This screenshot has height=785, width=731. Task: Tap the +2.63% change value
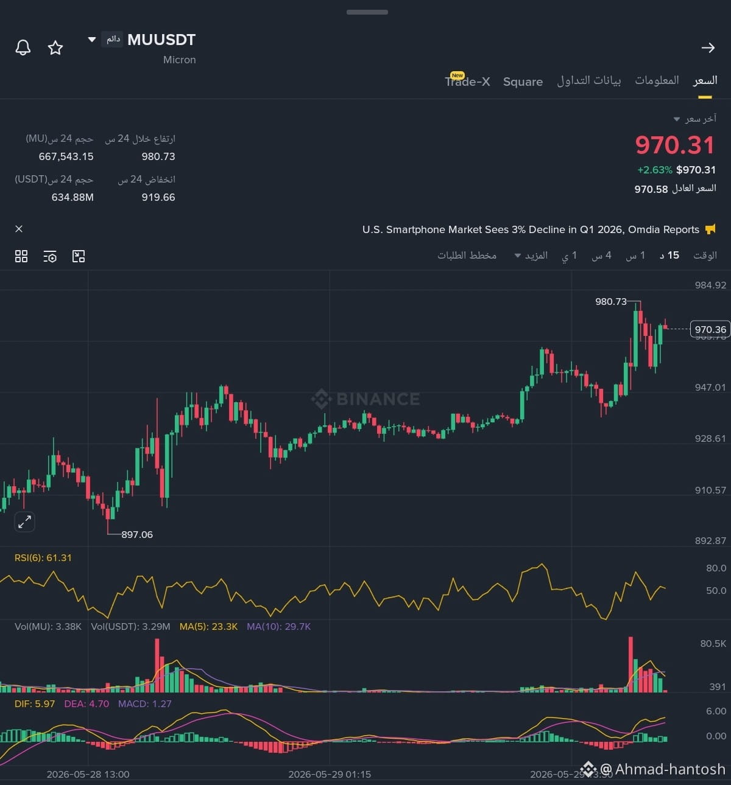(655, 170)
